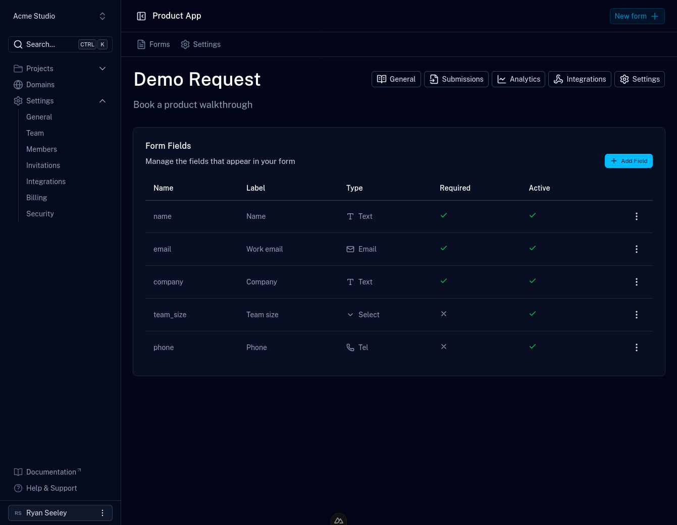Screen dimensions: 677x525
Task: Click the Submissions file icon
Action: click(434, 79)
